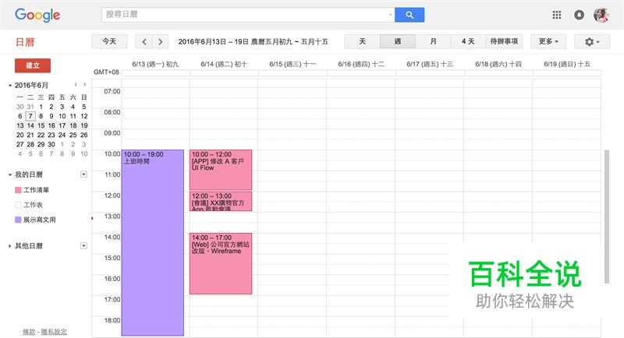Click the blue search button
The width and height of the screenshot is (624, 338).
point(409,15)
